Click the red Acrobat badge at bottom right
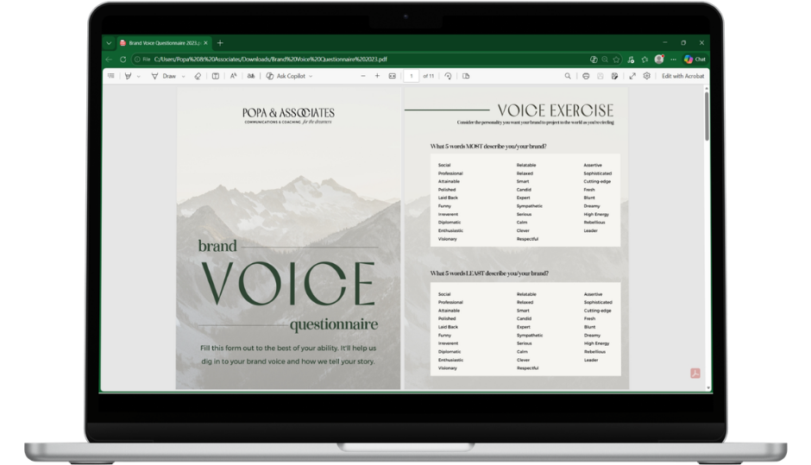The image size is (811, 465). point(695,373)
